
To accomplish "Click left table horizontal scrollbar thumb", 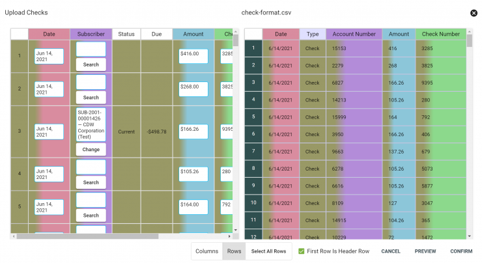I will pyautogui.click(x=88, y=236).
